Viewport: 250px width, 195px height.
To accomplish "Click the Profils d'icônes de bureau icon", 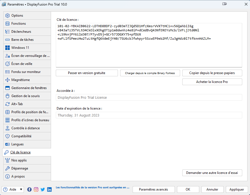I will 7,120.
